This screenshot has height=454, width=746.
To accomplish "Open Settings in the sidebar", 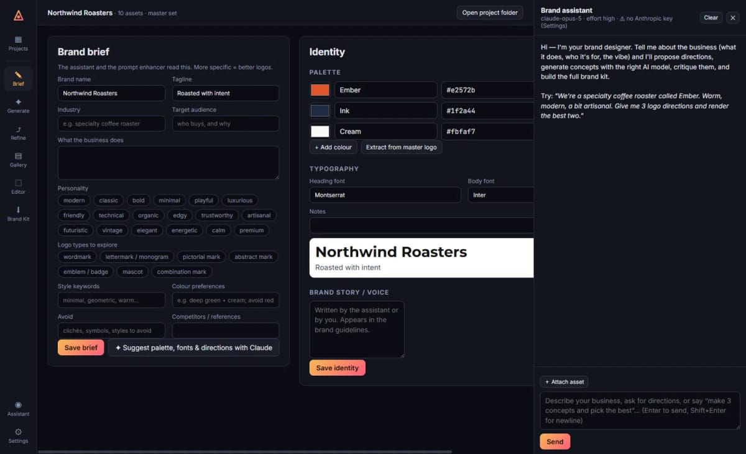I will click(x=18, y=436).
